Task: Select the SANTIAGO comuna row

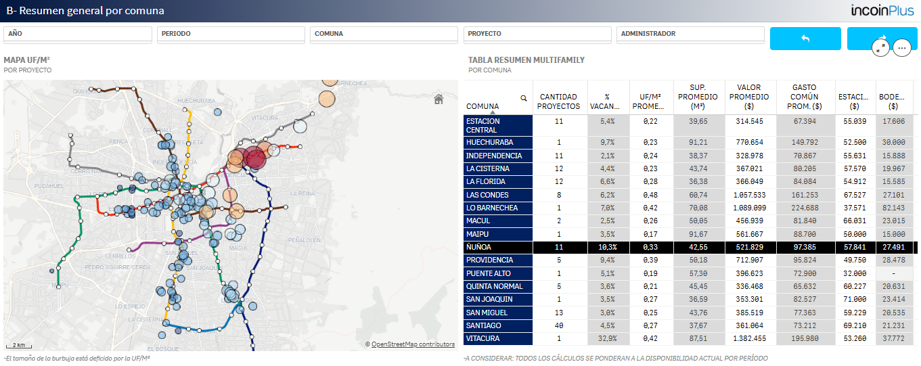Action: [x=689, y=325]
